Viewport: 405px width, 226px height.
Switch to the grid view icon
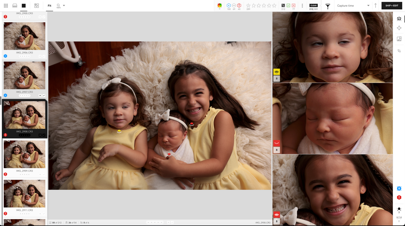[6, 6]
